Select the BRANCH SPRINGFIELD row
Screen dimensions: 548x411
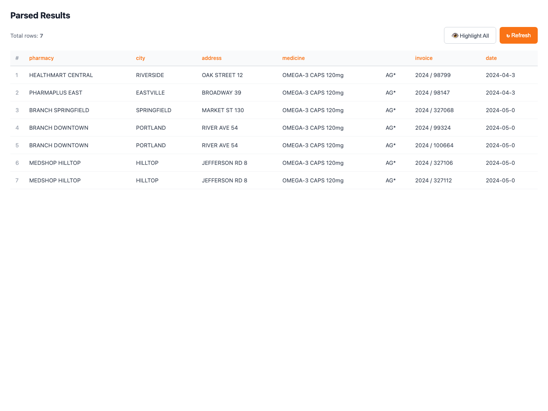(x=59, y=110)
